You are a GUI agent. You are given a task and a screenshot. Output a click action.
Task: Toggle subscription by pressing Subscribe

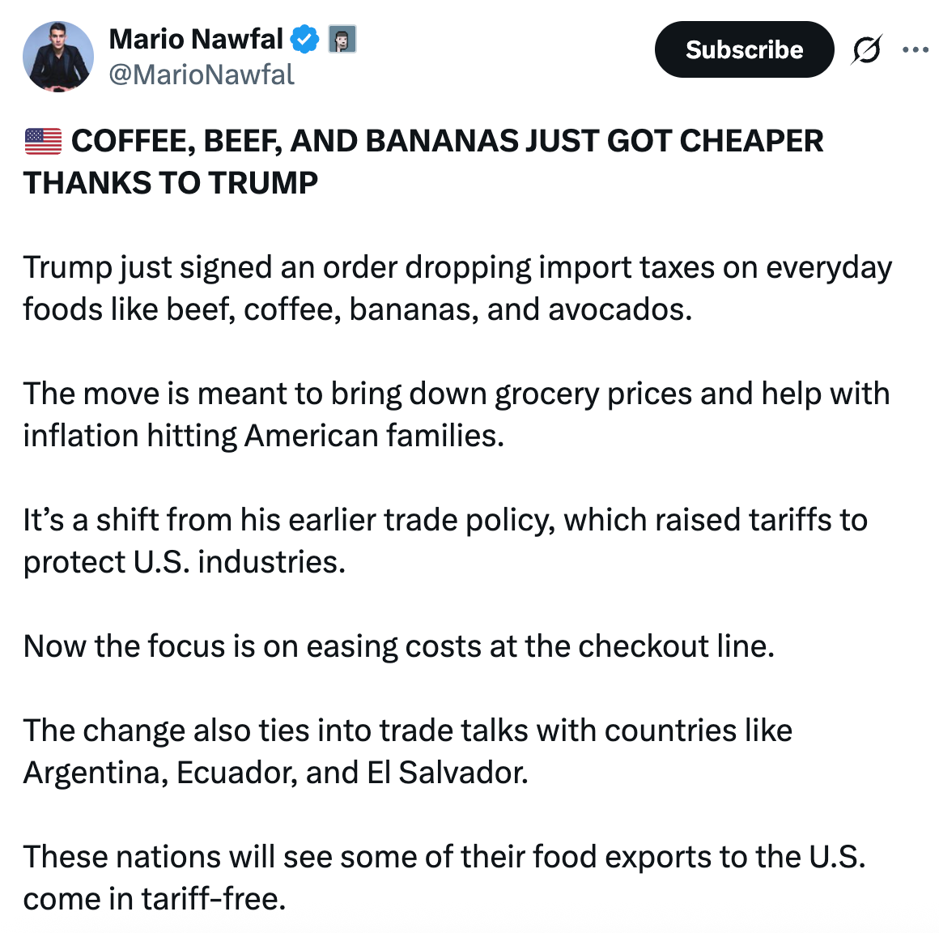point(743,49)
